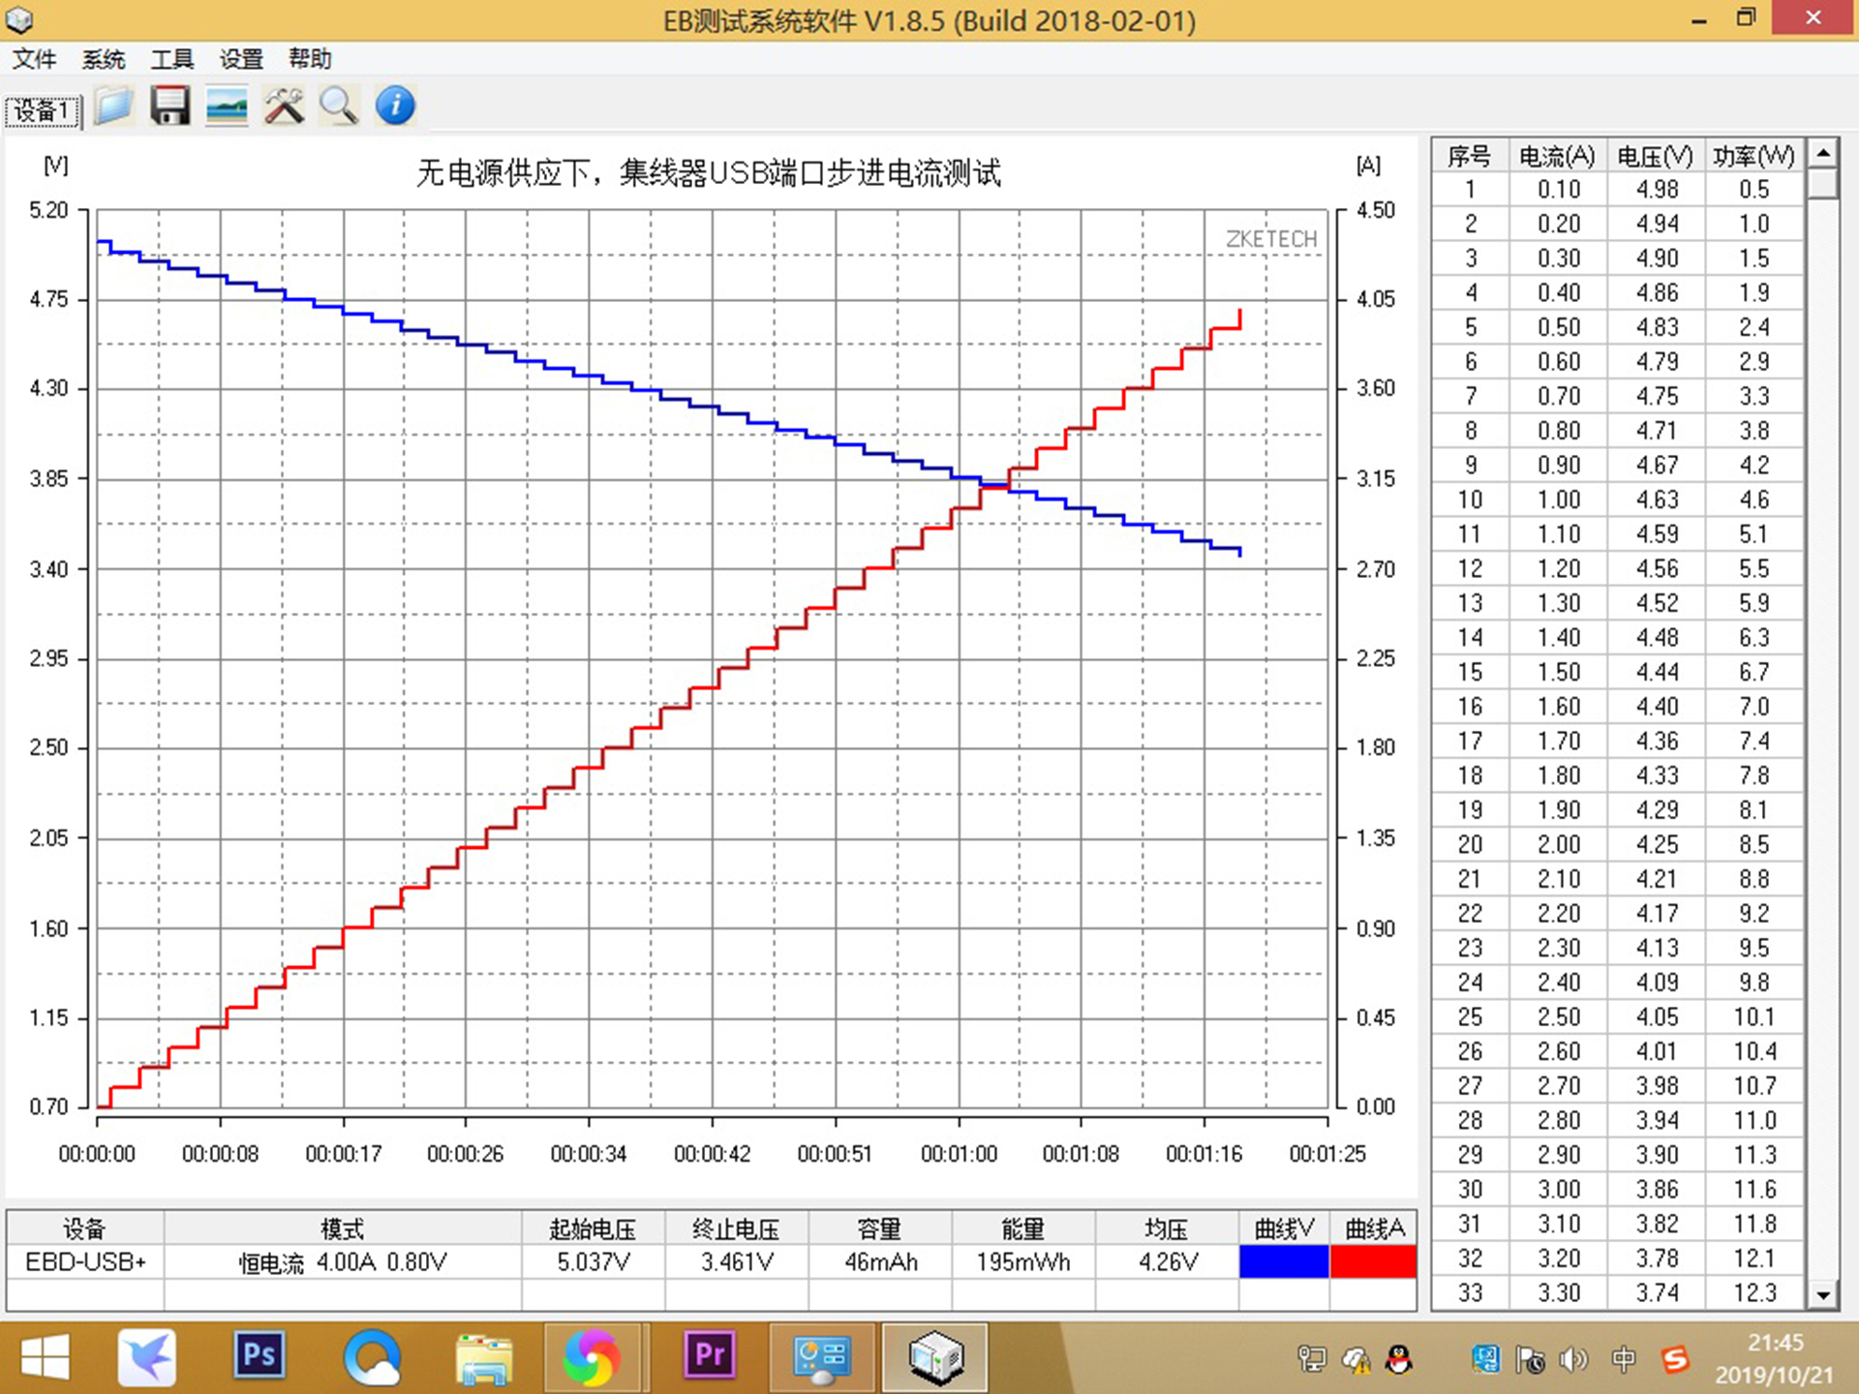Viewport: 1859px width, 1394px height.
Task: Open Photoshop from the taskbar
Action: pyautogui.click(x=259, y=1355)
